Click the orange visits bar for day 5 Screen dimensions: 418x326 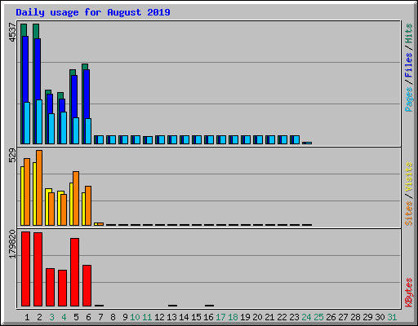tap(76, 198)
